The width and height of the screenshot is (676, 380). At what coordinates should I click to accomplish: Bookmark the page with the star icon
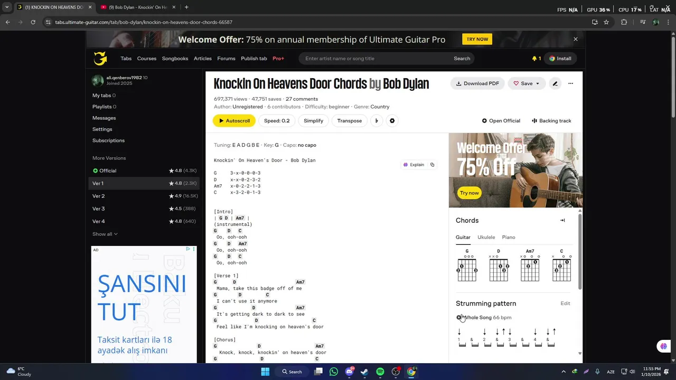606,22
